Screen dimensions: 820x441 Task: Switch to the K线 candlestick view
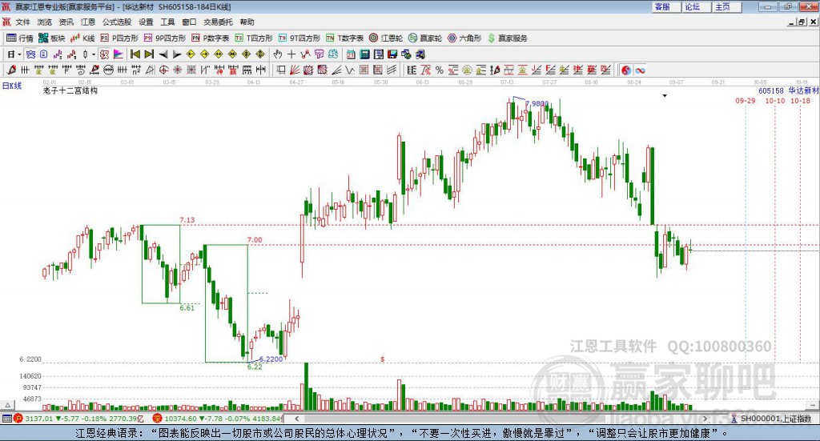click(x=82, y=38)
